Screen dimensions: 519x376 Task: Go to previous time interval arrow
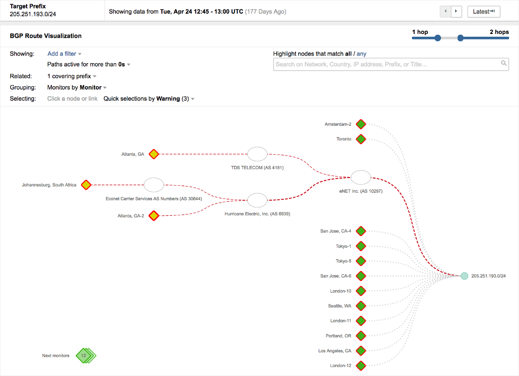pyautogui.click(x=445, y=11)
